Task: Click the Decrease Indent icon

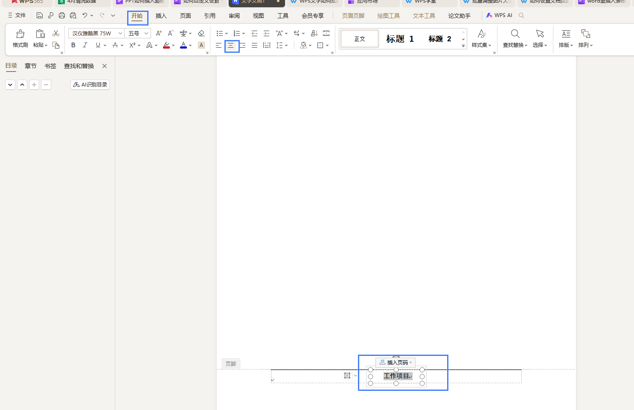Action: (x=254, y=33)
